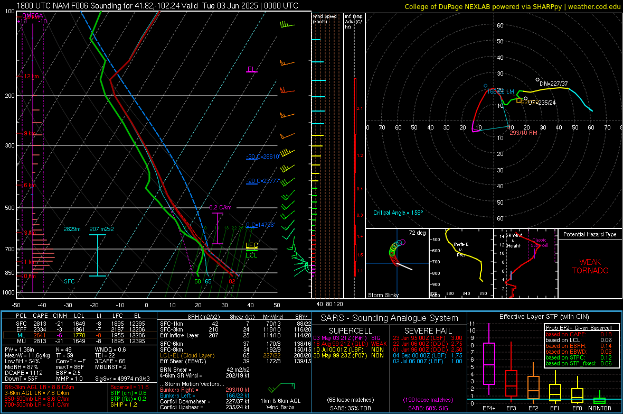Click the 2829m effective inflow height

click(x=72, y=229)
